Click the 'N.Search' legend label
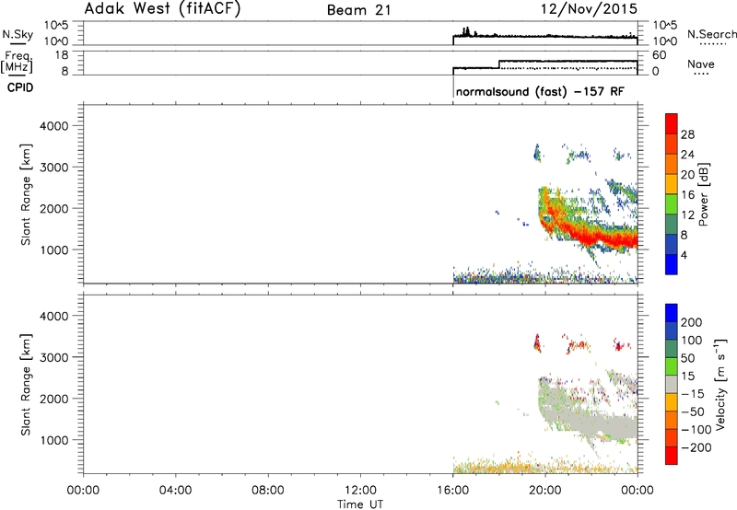Viewport: 737px width, 510px height. [x=711, y=34]
